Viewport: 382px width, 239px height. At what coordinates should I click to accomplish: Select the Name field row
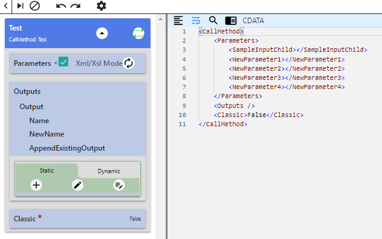tap(39, 121)
